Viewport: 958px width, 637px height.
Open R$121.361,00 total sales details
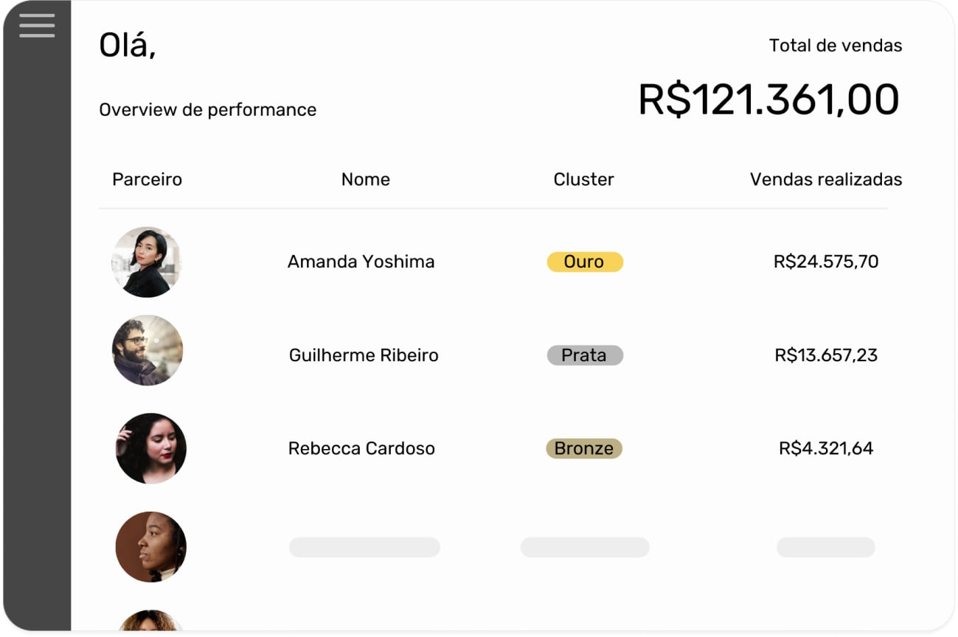click(x=768, y=98)
